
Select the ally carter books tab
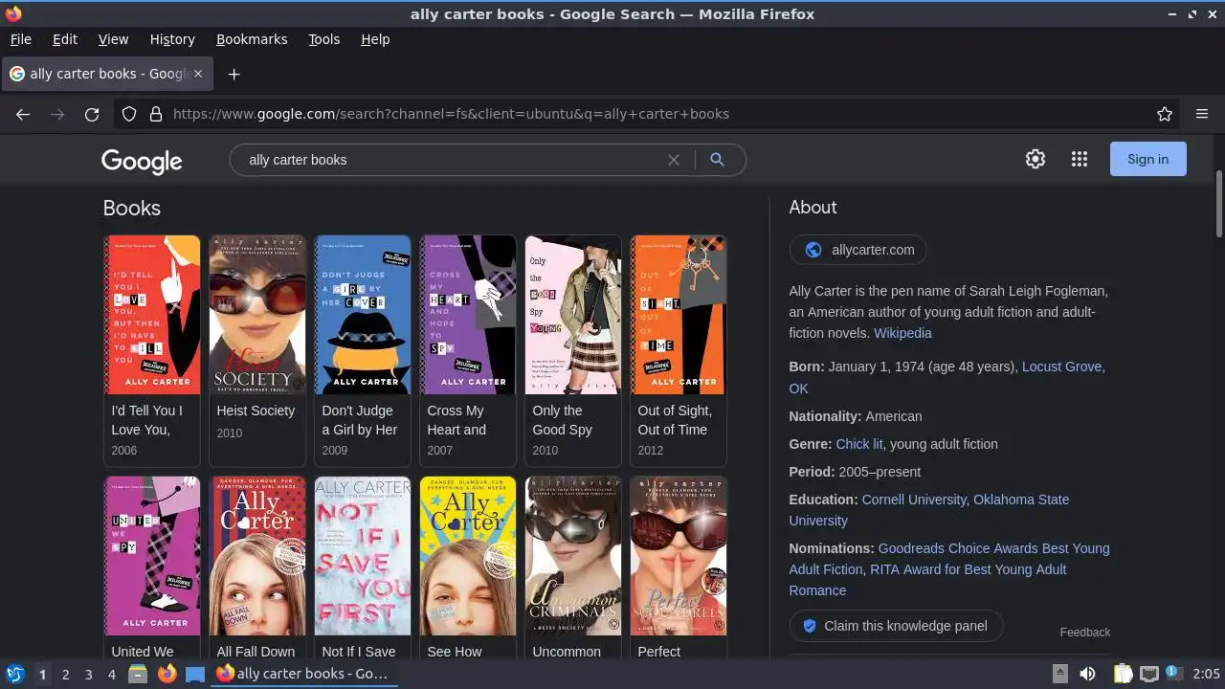[105, 74]
